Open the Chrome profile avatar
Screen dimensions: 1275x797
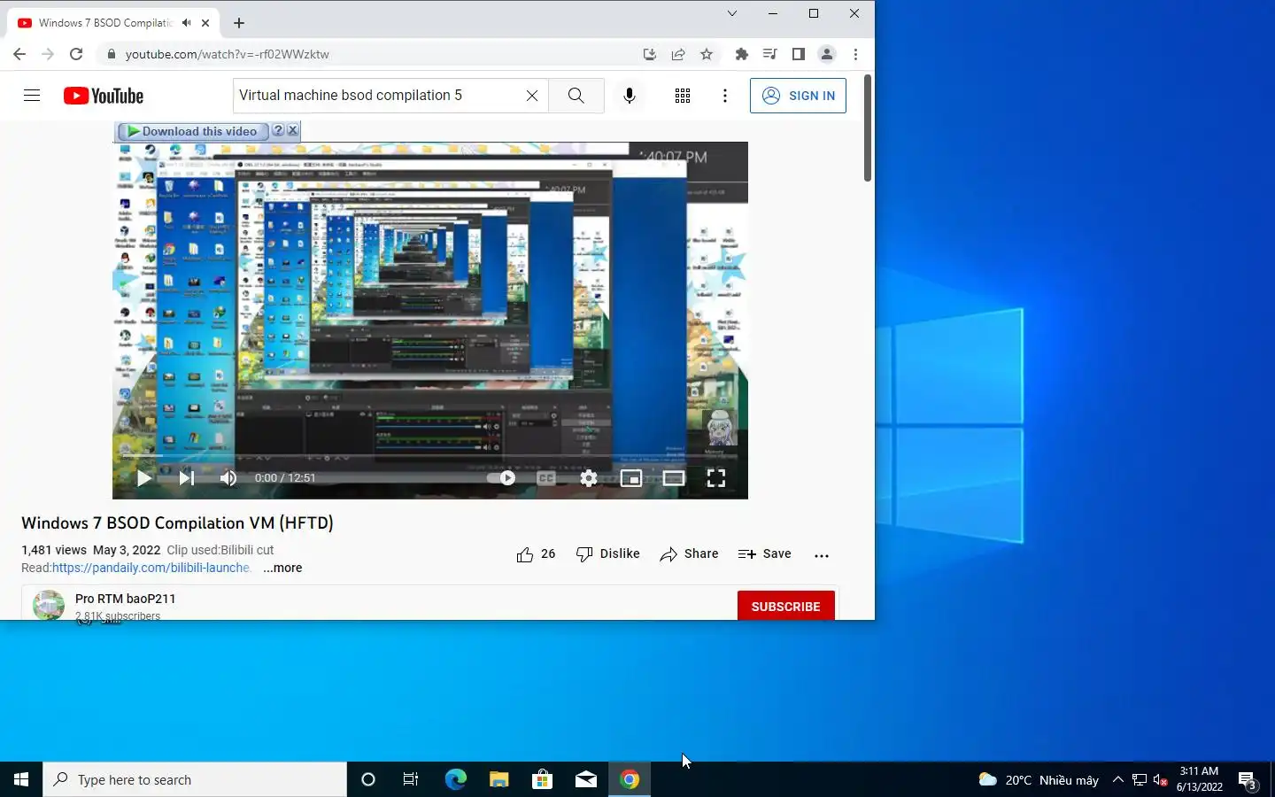point(827,54)
